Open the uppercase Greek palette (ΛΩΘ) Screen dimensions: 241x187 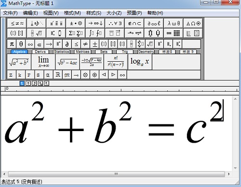(x=193, y=24)
